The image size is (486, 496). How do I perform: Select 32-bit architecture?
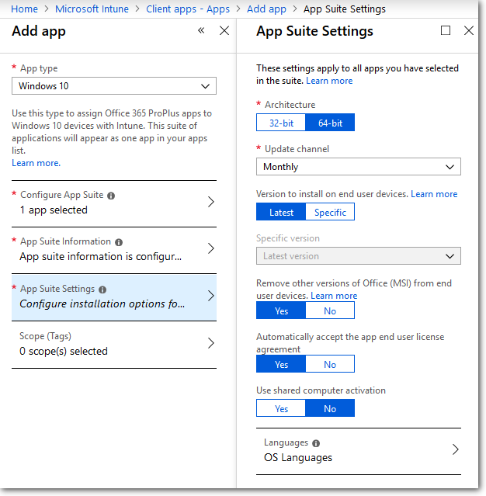click(281, 123)
